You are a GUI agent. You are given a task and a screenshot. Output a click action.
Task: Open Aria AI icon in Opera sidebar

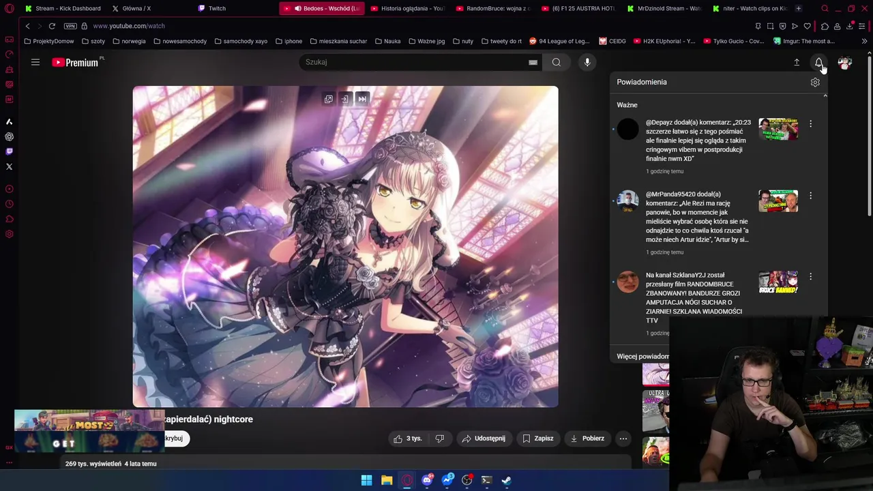[x=9, y=121]
